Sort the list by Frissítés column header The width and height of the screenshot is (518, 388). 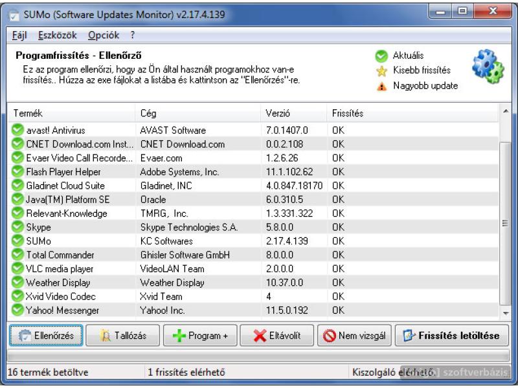412,113
